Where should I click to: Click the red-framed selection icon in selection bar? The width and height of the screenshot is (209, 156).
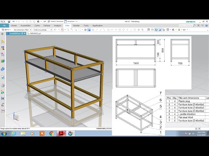tap(62, 30)
